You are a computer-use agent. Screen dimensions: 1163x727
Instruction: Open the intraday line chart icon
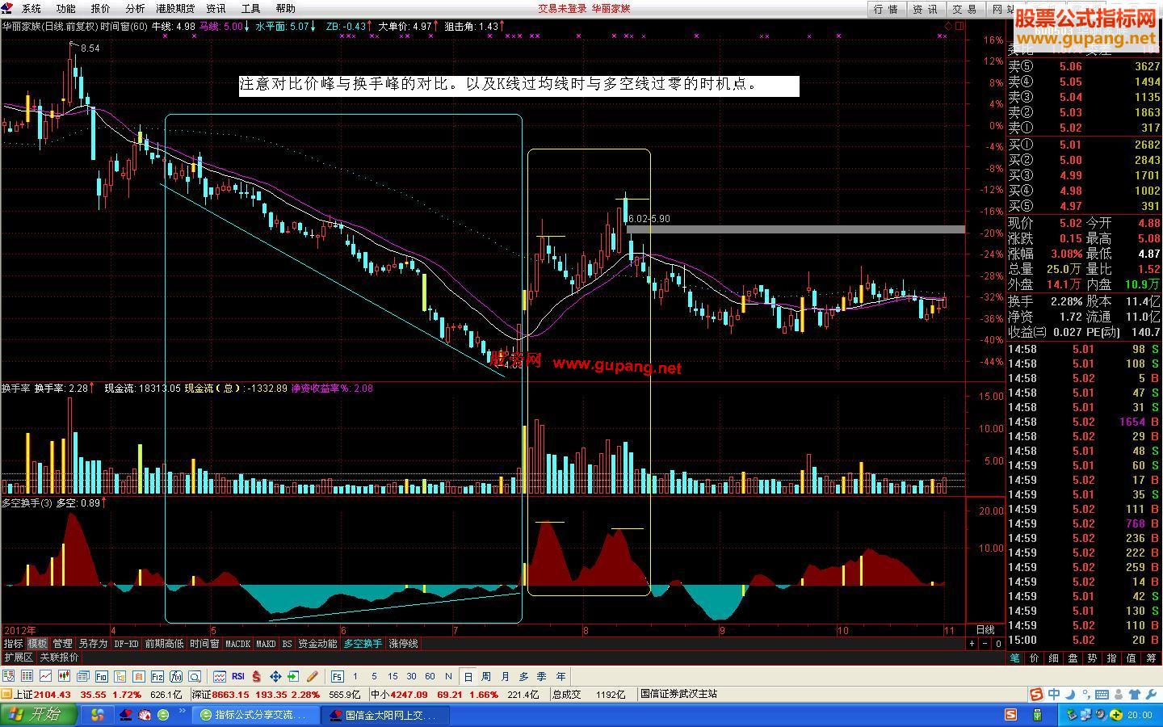pyautogui.click(x=45, y=676)
